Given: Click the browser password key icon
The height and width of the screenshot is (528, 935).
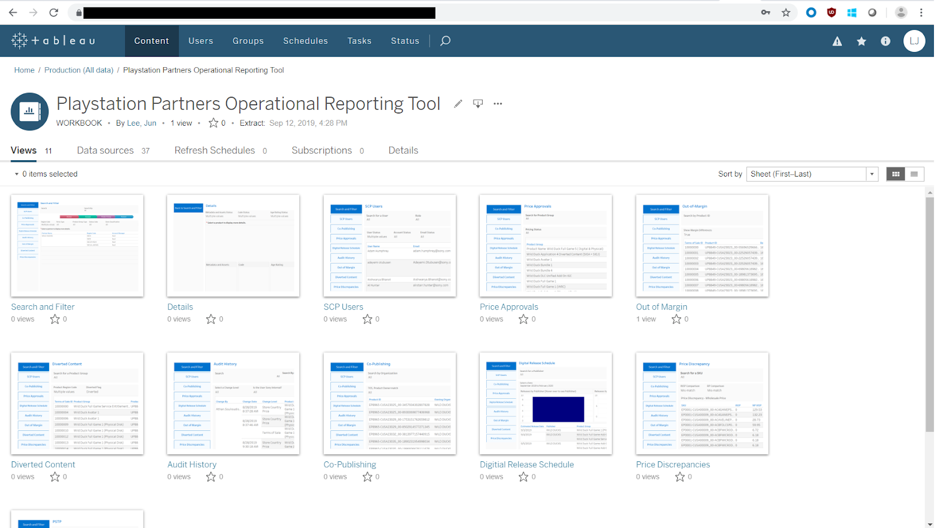Looking at the screenshot, I should [766, 12].
